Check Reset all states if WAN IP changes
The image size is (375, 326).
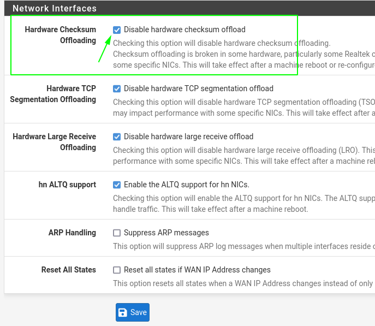[117, 270]
